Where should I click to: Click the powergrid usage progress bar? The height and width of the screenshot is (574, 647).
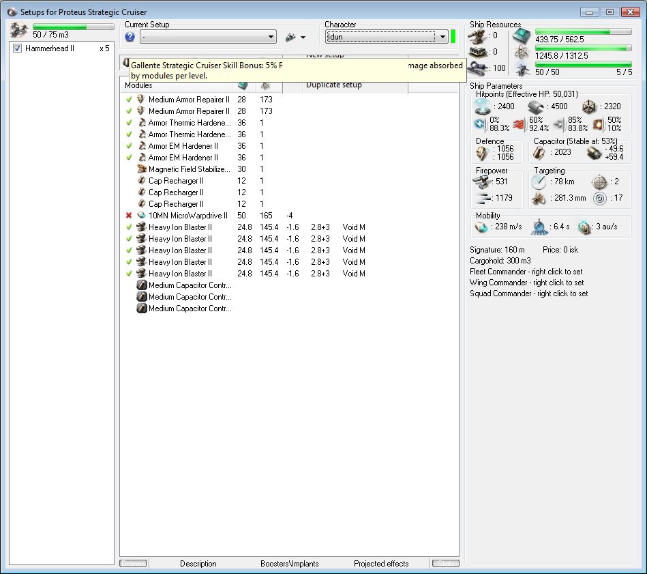(x=584, y=48)
